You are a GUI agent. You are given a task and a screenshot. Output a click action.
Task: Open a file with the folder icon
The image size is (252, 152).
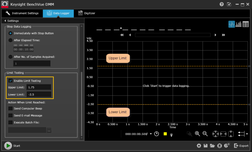point(212,146)
